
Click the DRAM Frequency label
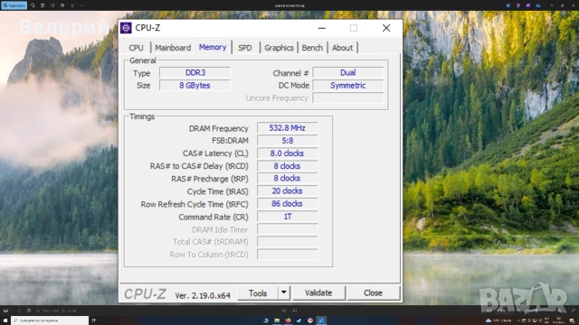[x=219, y=128]
